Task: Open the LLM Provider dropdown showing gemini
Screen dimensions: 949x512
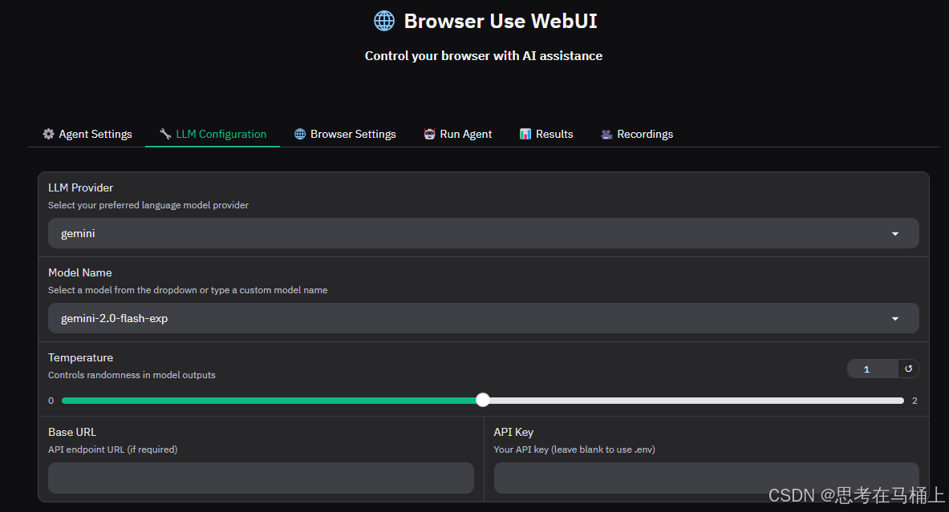Action: click(483, 233)
